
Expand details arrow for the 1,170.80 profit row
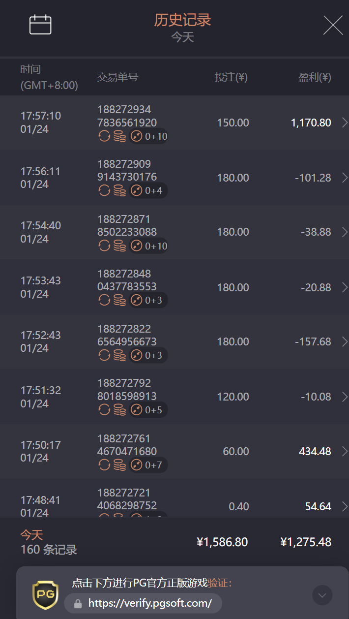344,123
